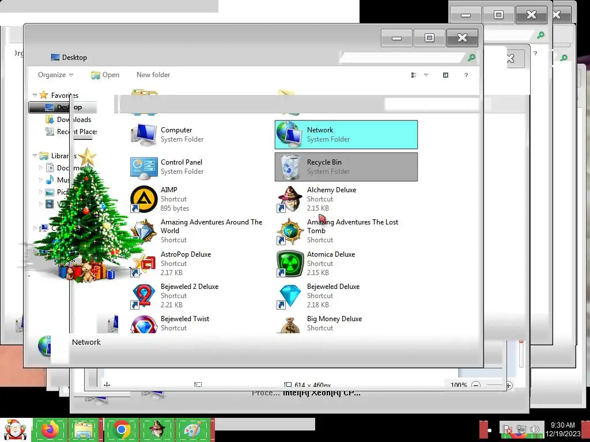Select Recent Places in Favorites

[71, 132]
